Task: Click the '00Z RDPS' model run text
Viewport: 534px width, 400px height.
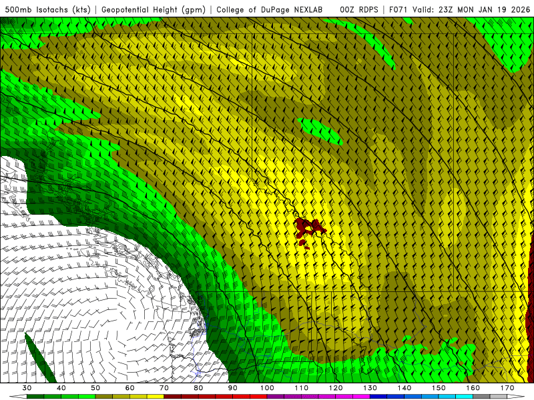Action: [x=358, y=9]
